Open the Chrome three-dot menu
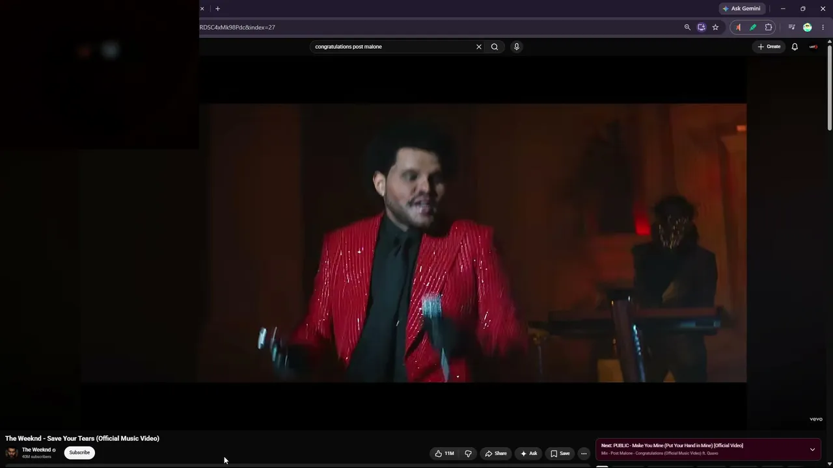Screen dimensions: 833x468 coord(823,27)
